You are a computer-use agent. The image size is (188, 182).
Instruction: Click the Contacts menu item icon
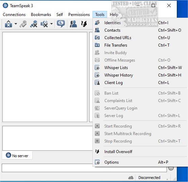(x=97, y=30)
